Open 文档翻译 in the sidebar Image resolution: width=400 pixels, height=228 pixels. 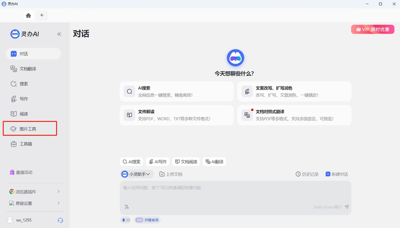pyautogui.click(x=33, y=69)
